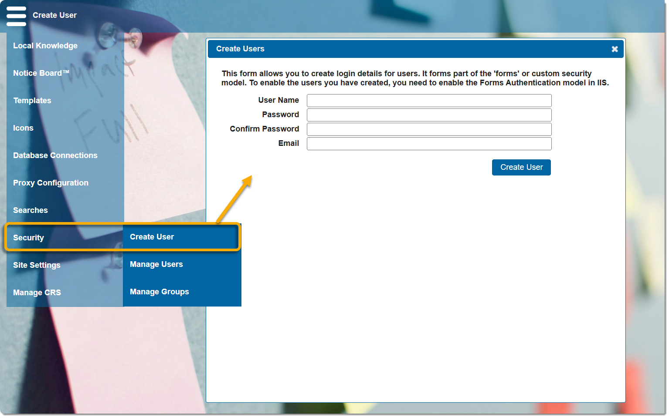This screenshot has height=418, width=669.
Task: Focus the Password text box
Action: 429,115
